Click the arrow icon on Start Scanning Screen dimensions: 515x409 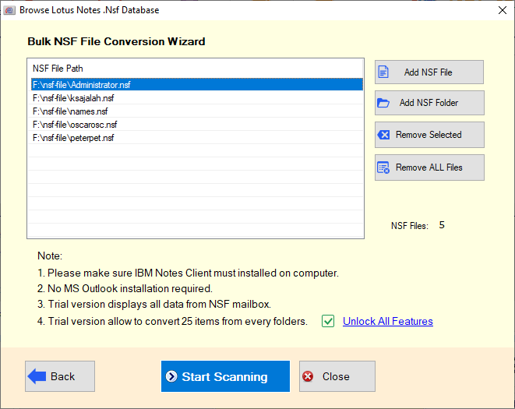coord(171,376)
